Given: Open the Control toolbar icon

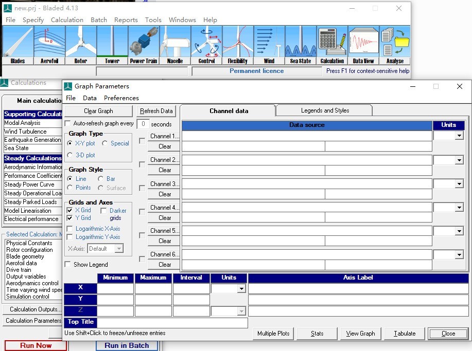Looking at the screenshot, I should pyautogui.click(x=206, y=45).
